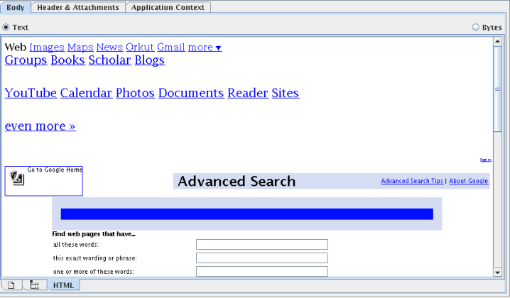This screenshot has width=510, height=298.
Task: Open the Scholar link
Action: [109, 60]
